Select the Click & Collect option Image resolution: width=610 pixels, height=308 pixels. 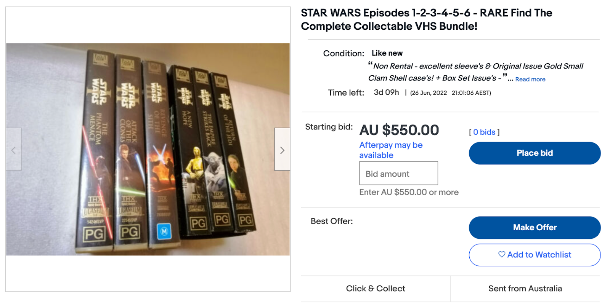[x=376, y=289]
